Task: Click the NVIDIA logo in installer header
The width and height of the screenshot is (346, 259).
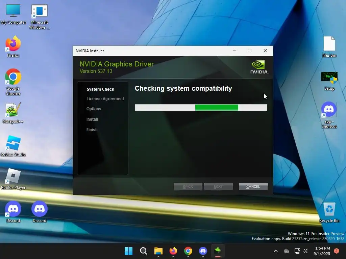Action: [x=259, y=67]
